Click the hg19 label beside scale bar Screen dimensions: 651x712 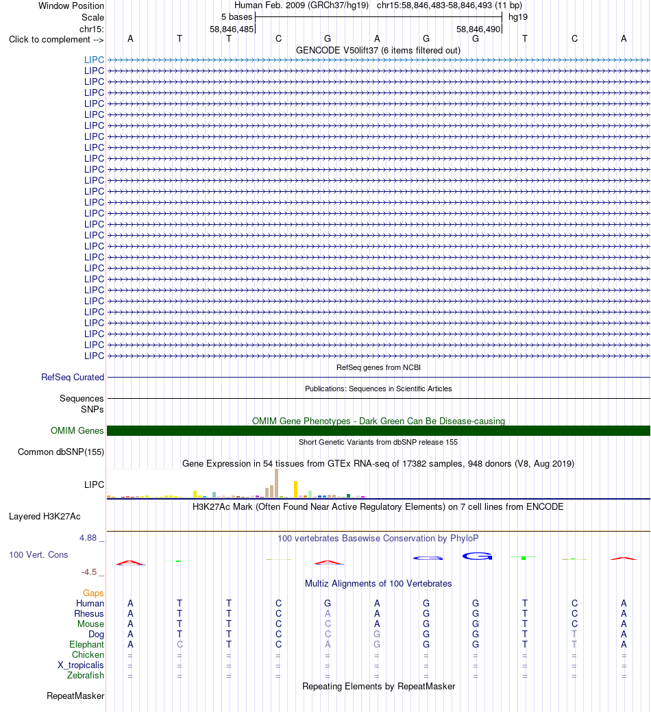[x=518, y=17]
